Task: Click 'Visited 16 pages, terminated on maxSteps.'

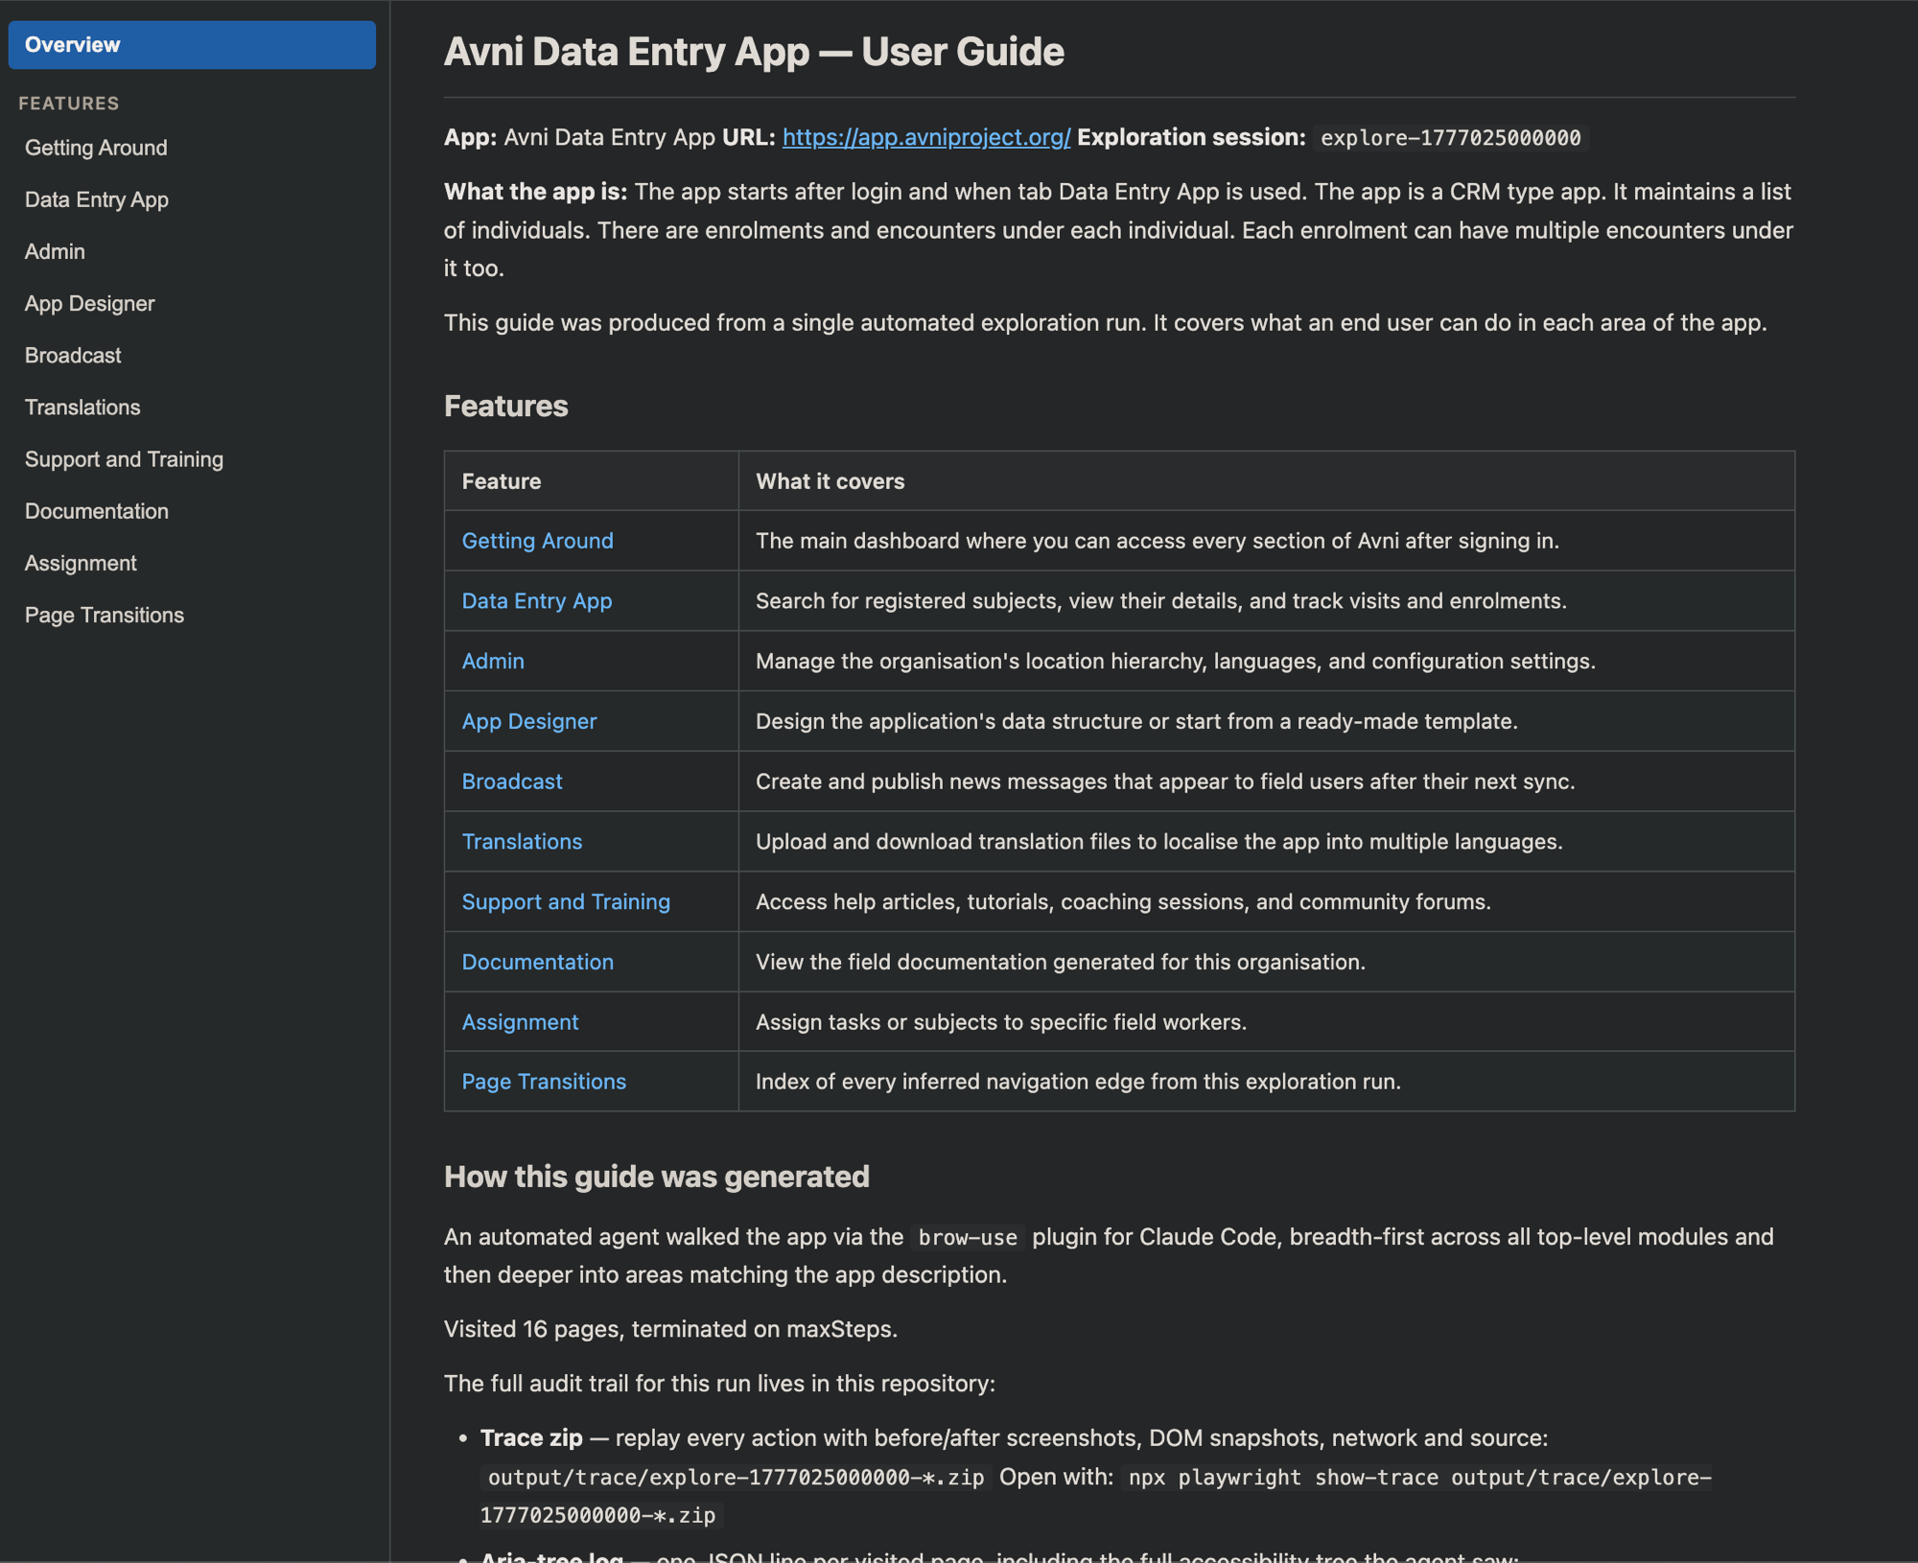Action: pos(671,1329)
